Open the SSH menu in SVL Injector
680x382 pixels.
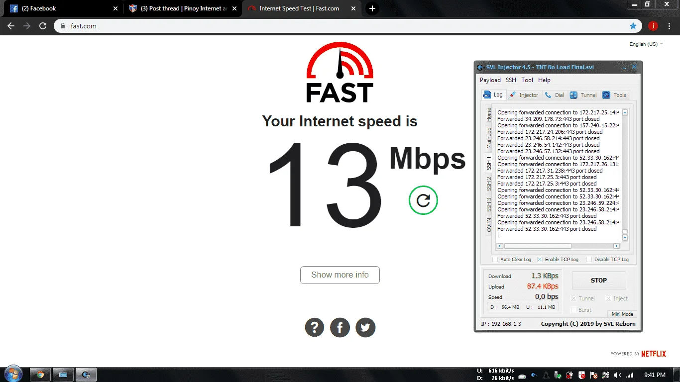coord(511,80)
